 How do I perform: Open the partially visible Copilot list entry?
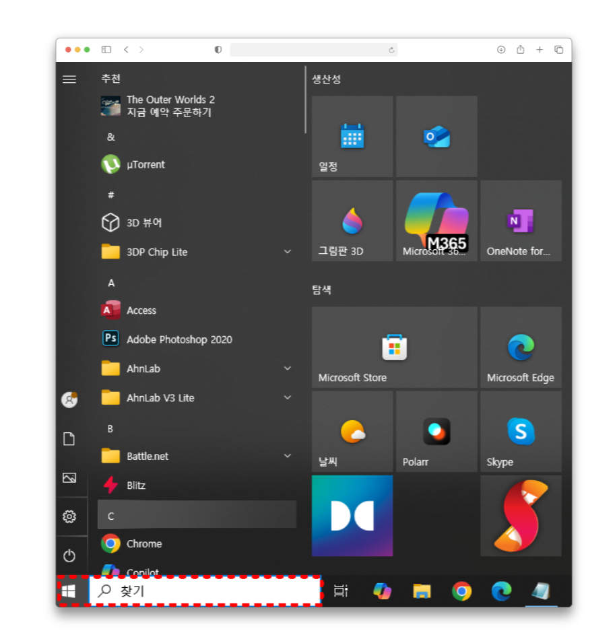[x=197, y=569]
